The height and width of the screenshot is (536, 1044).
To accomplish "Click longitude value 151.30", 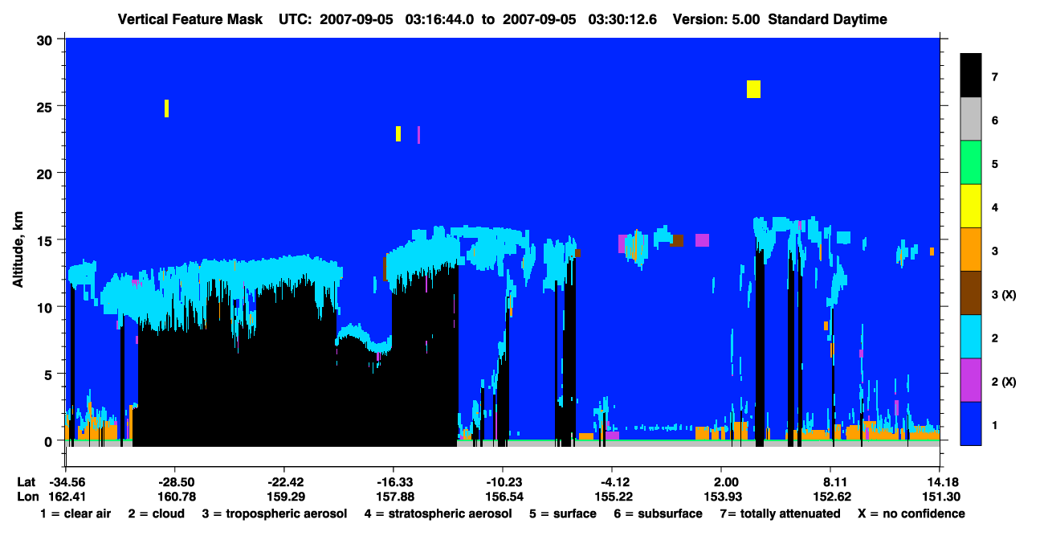I will click(940, 496).
